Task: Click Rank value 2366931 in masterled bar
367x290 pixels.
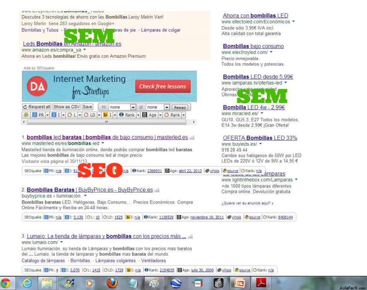Action: coord(154,171)
